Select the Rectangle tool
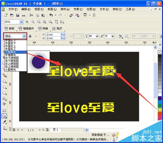163x143 pixels. [4, 81]
